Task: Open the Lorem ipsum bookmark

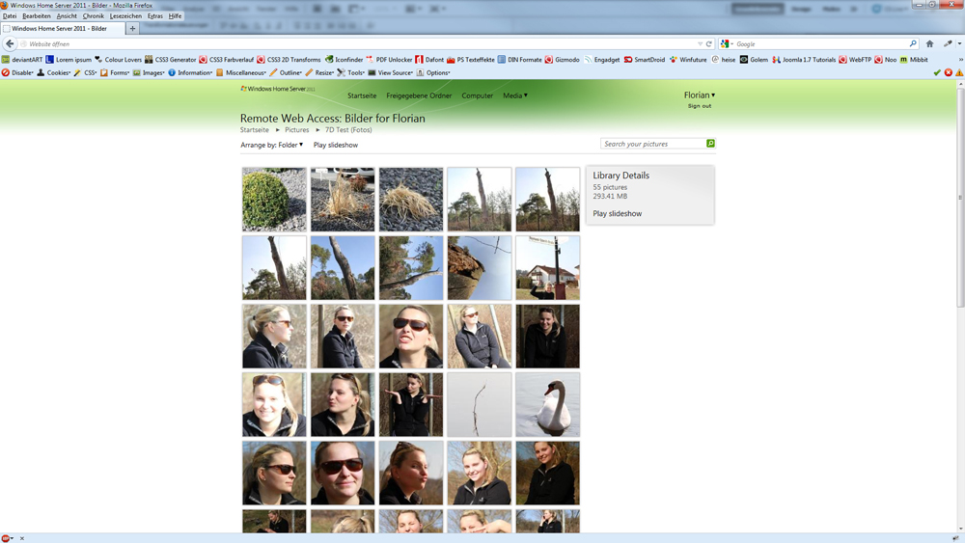Action: click(x=69, y=60)
